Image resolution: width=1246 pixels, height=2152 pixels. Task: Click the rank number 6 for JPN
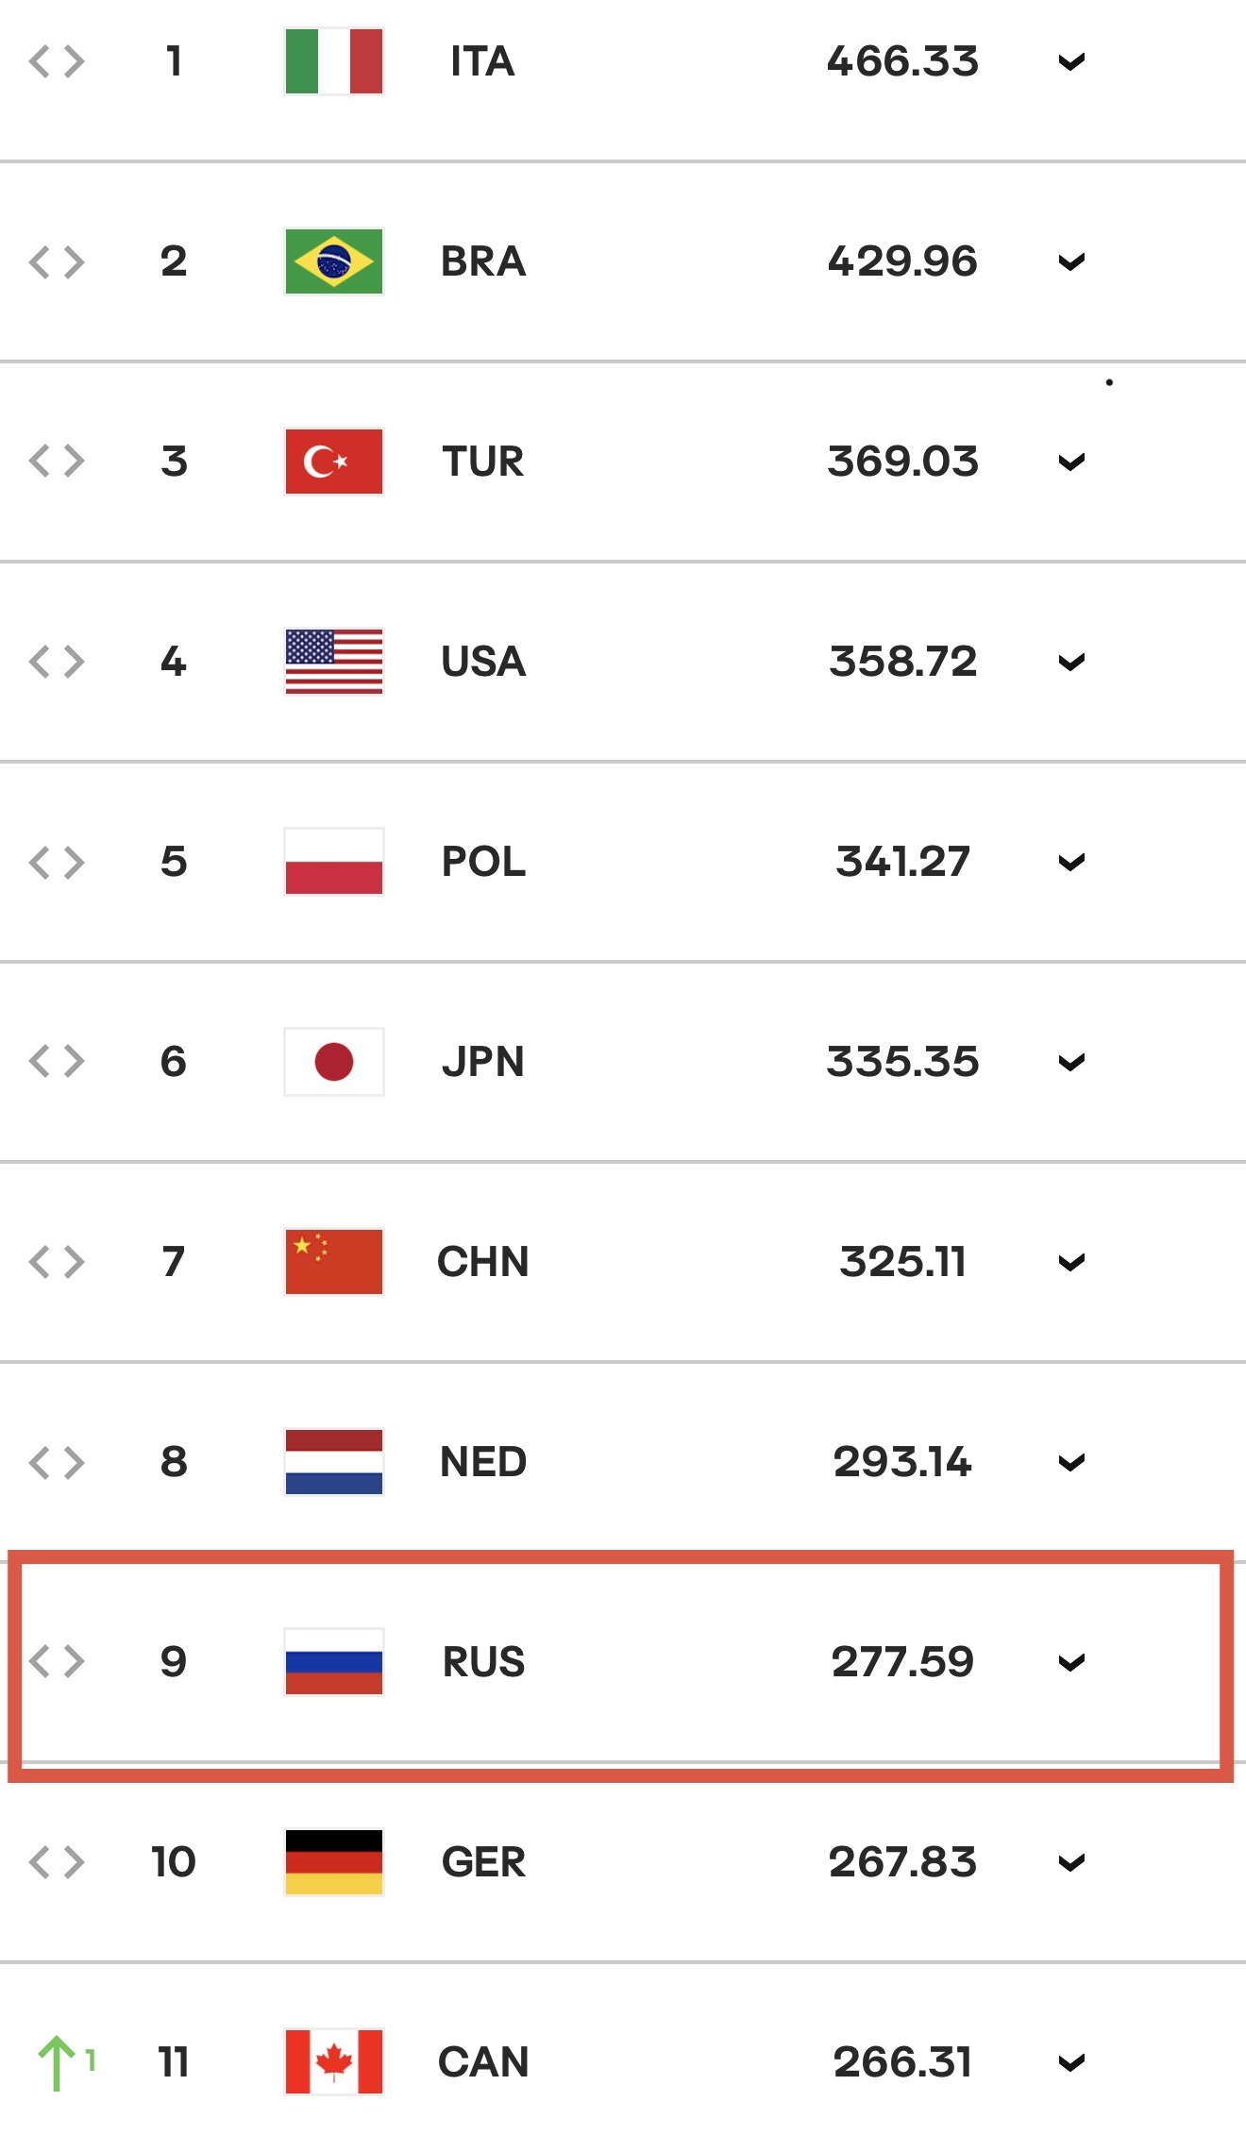pyautogui.click(x=174, y=1062)
